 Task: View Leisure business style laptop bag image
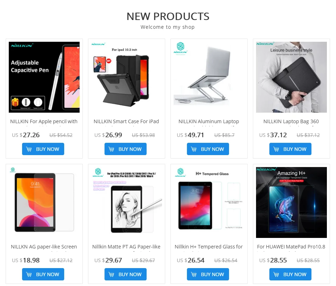[291, 77]
